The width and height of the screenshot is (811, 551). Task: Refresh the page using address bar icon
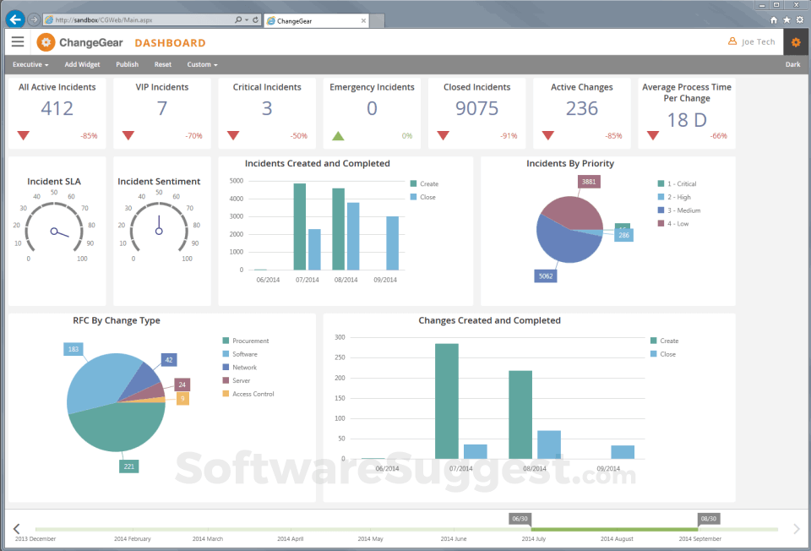pos(255,19)
